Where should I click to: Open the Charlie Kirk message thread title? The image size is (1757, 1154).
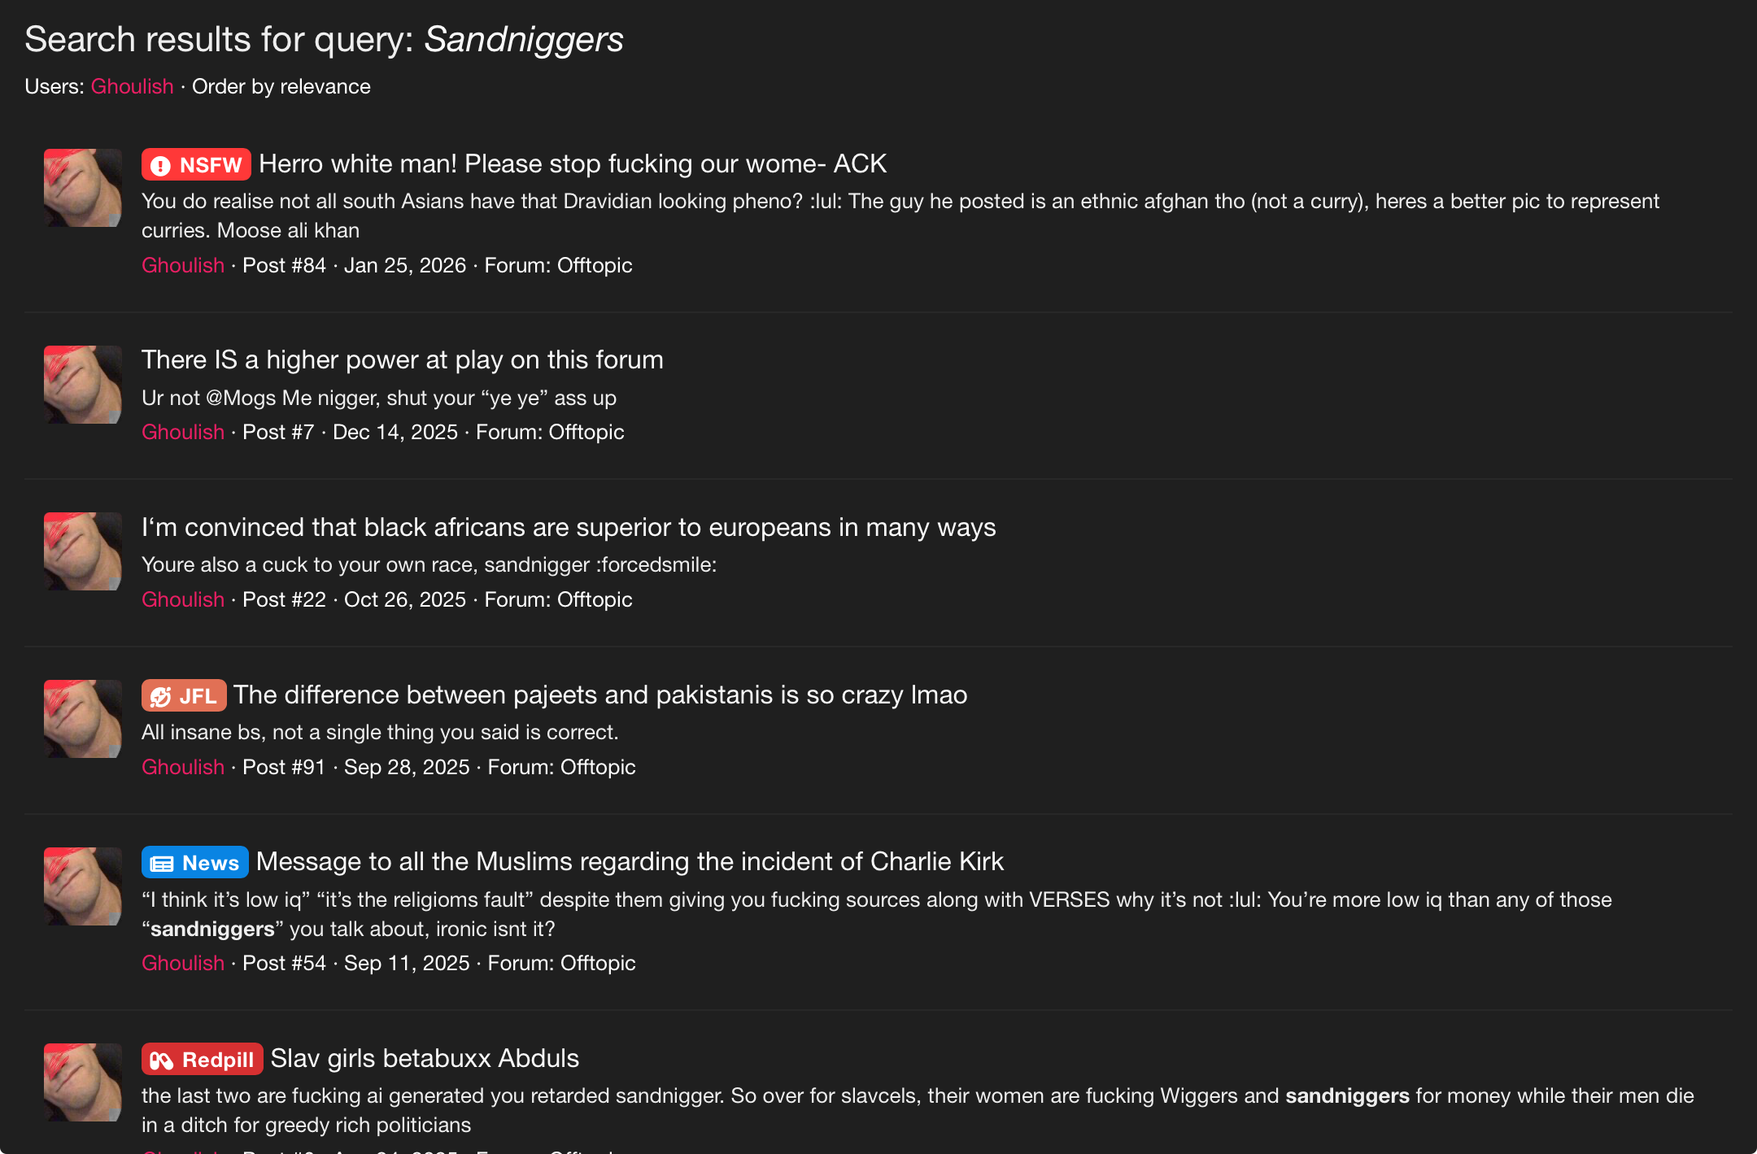coord(630,861)
